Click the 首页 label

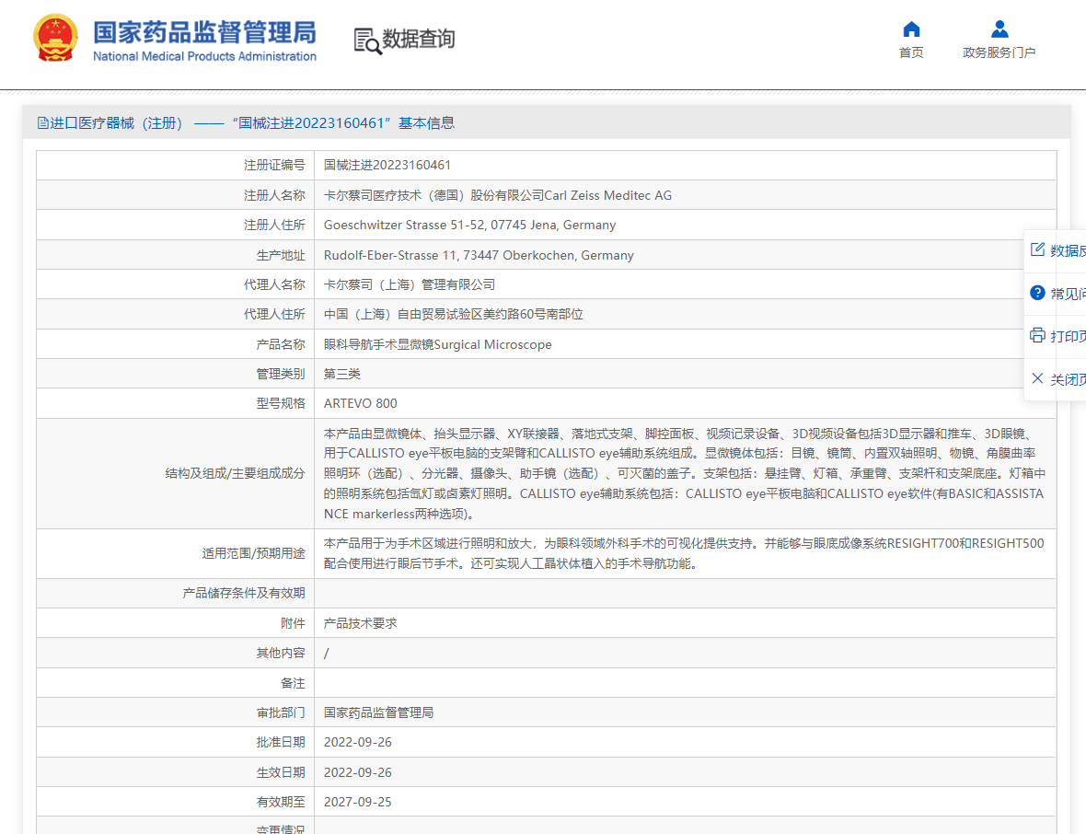911,52
